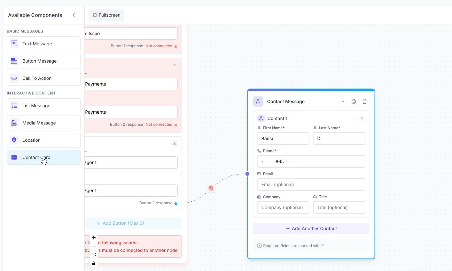The image size is (452, 271).
Task: Remove Contact 1 with the X icon
Action: click(362, 118)
